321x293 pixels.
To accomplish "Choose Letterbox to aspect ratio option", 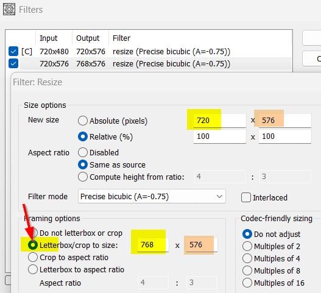I will click(x=33, y=269).
